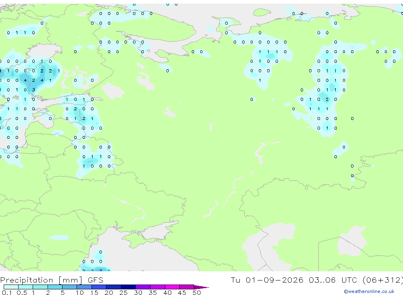Click the '0.5' legend label

(22, 293)
